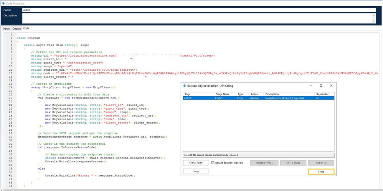Toggle the Include Business Objects checkbox

(x=213, y=163)
